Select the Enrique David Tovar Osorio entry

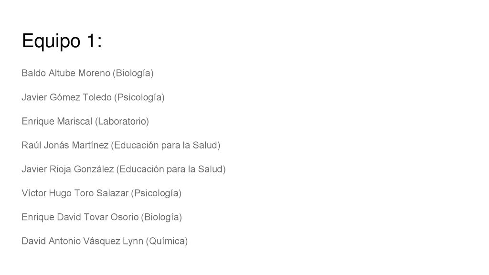tap(102, 217)
